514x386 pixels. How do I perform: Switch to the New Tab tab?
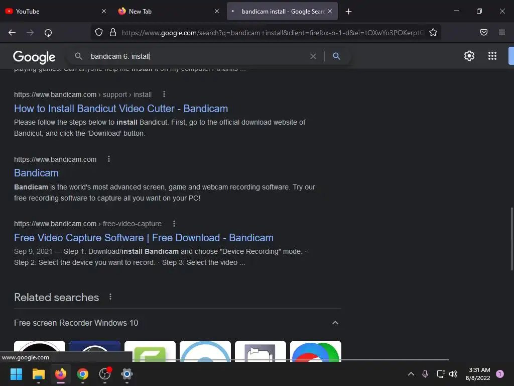(x=168, y=11)
